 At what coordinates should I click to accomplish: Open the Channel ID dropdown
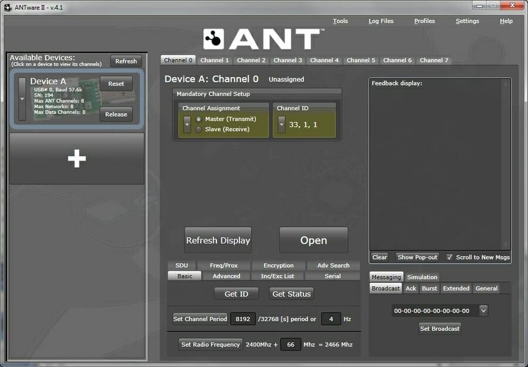[281, 124]
